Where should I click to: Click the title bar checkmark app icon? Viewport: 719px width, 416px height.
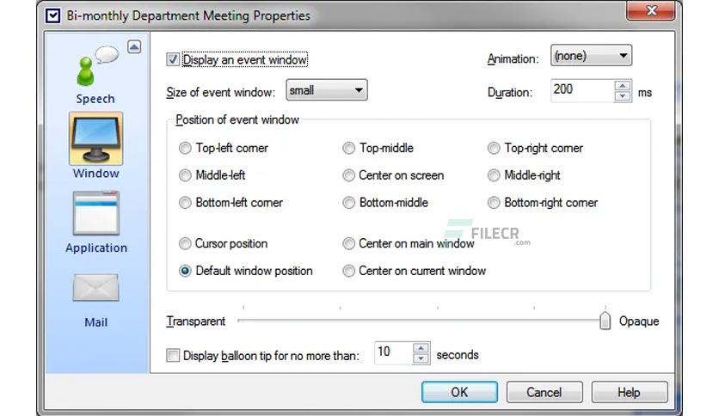52,16
